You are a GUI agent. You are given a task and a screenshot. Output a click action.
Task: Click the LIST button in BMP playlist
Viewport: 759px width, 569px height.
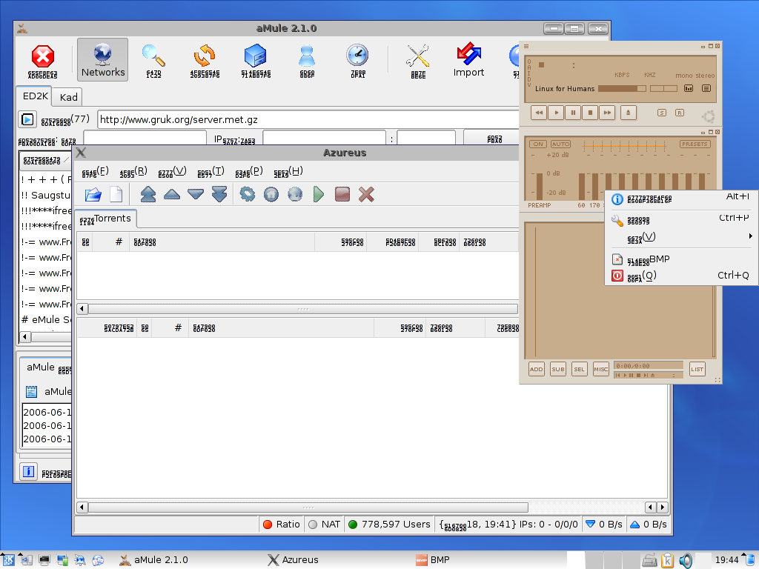(697, 369)
